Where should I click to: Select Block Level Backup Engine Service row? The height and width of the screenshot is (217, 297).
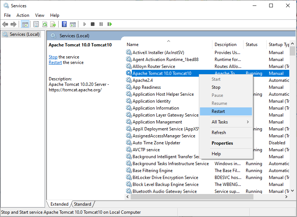[x=207, y=184]
